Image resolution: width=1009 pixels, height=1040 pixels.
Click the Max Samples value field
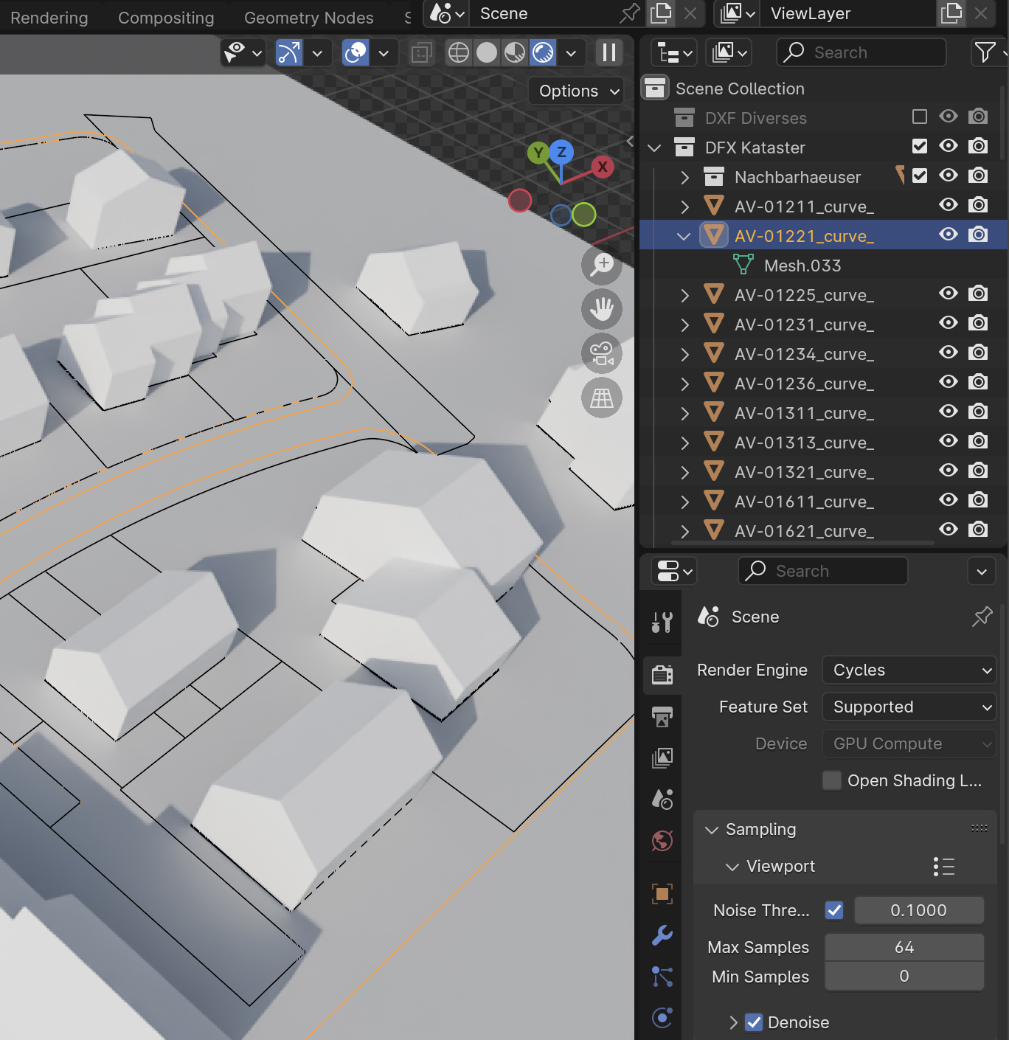[904, 947]
